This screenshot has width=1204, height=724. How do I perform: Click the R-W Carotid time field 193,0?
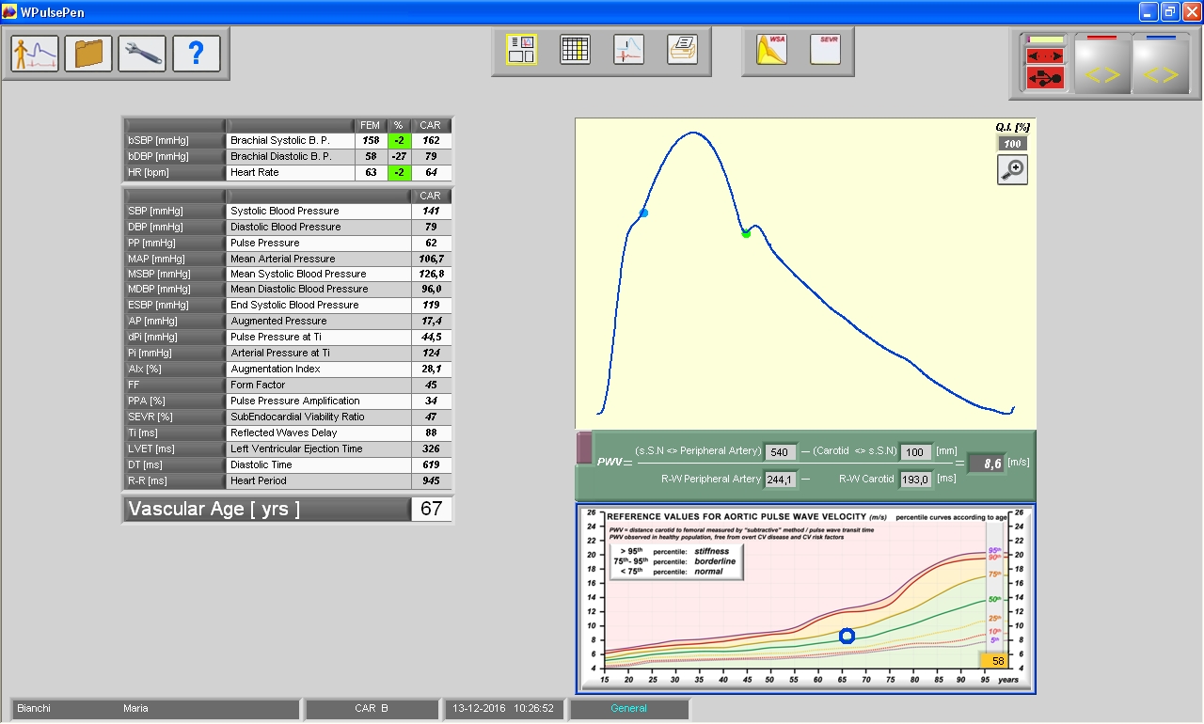pos(916,480)
